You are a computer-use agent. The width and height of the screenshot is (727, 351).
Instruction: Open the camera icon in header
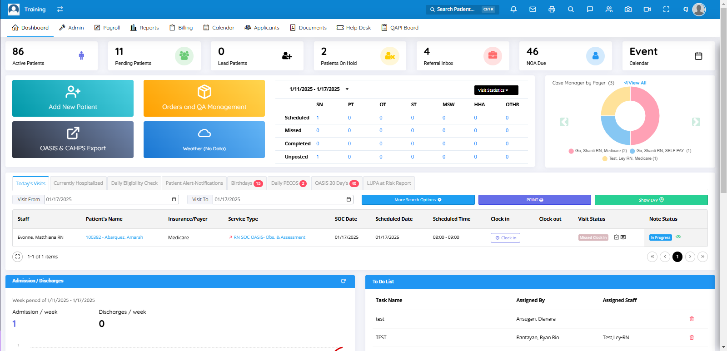628,9
